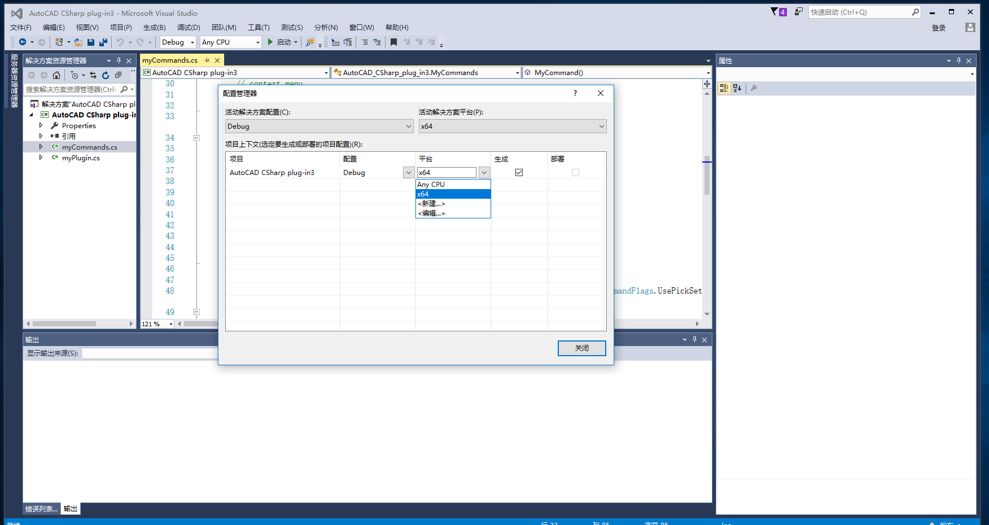Viewport: 989px width, 525px height.
Task: Sort properties alphabetically in Properties panel
Action: point(737,88)
